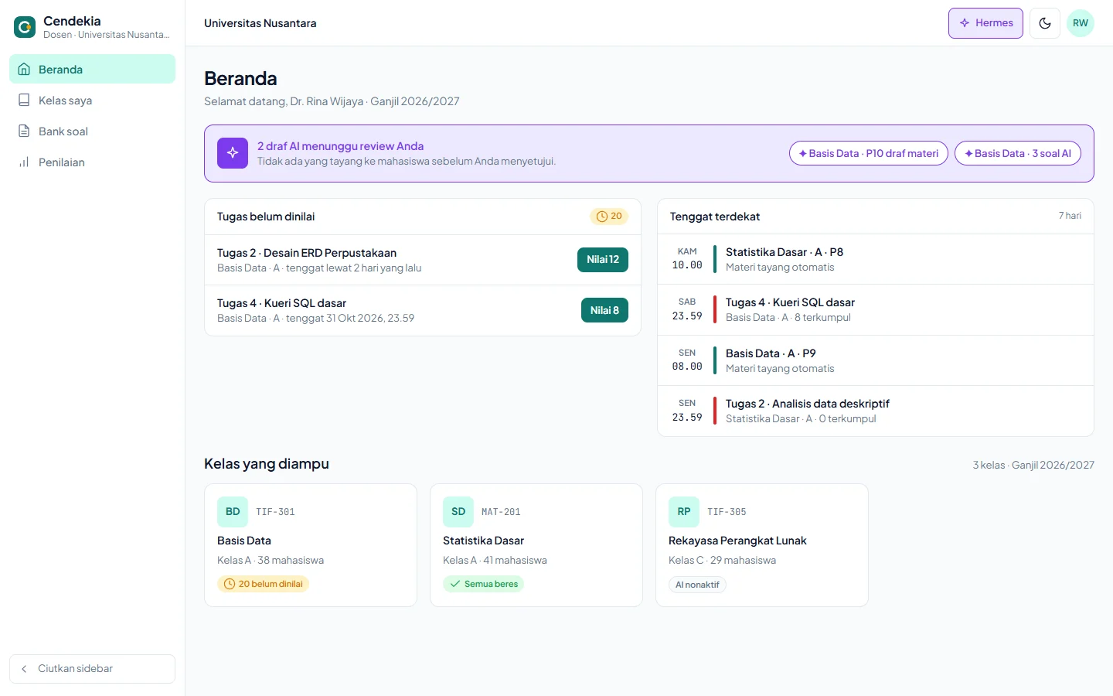This screenshot has height=696, width=1113.
Task: Open Bank soal from the sidebar
Action: [92, 131]
